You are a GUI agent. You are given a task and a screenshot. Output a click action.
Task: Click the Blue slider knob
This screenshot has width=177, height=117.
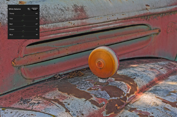coord(23,37)
